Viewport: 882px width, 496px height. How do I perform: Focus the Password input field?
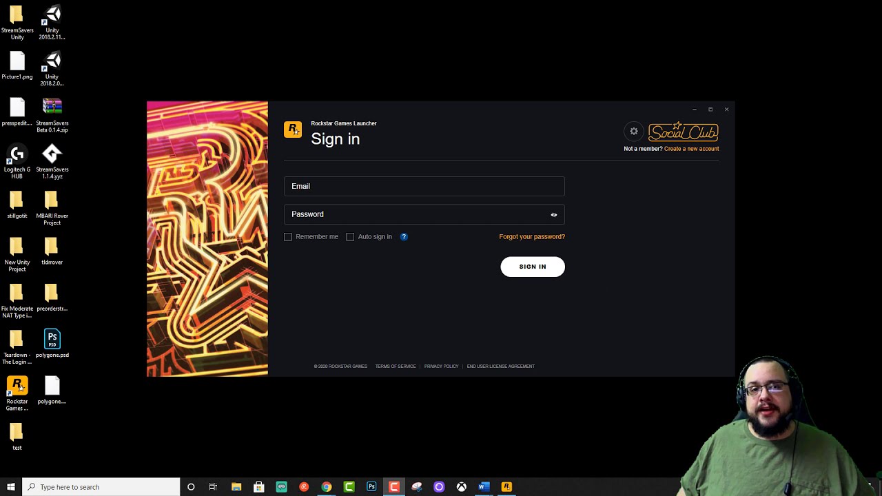[424, 214]
